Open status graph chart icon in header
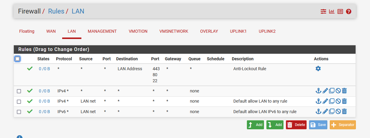 point(332,11)
